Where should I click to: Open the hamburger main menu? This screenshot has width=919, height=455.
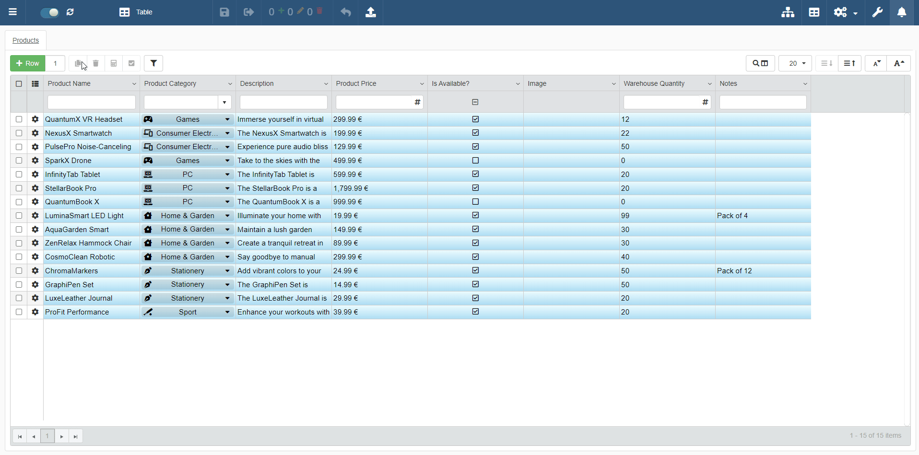(13, 12)
